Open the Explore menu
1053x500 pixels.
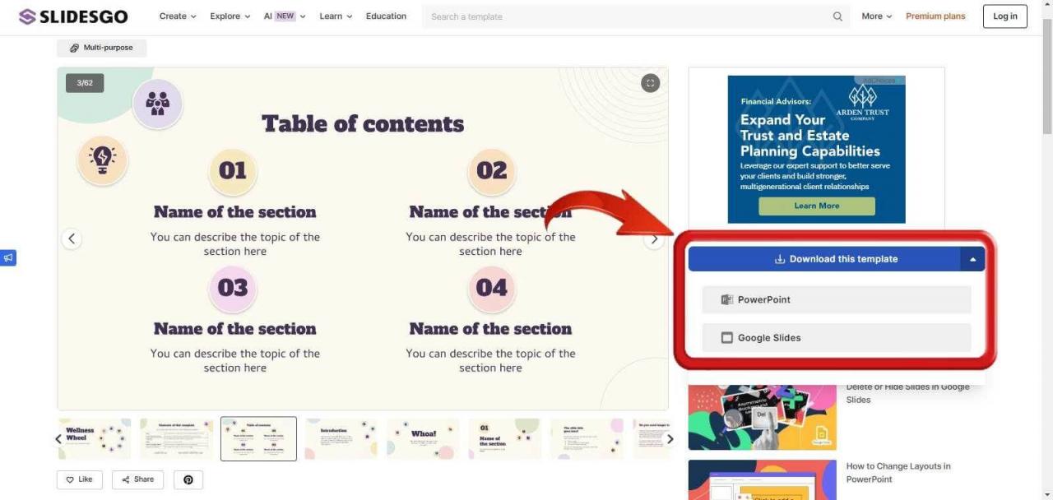229,16
